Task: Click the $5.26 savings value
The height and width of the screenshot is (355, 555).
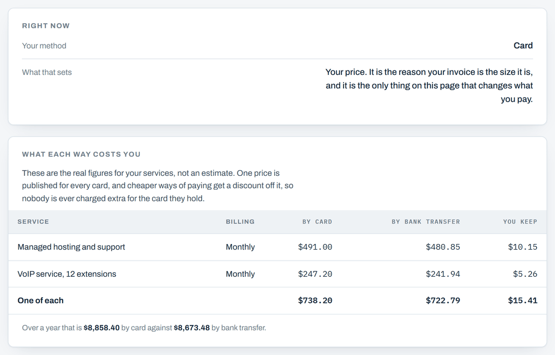Action: (525, 274)
